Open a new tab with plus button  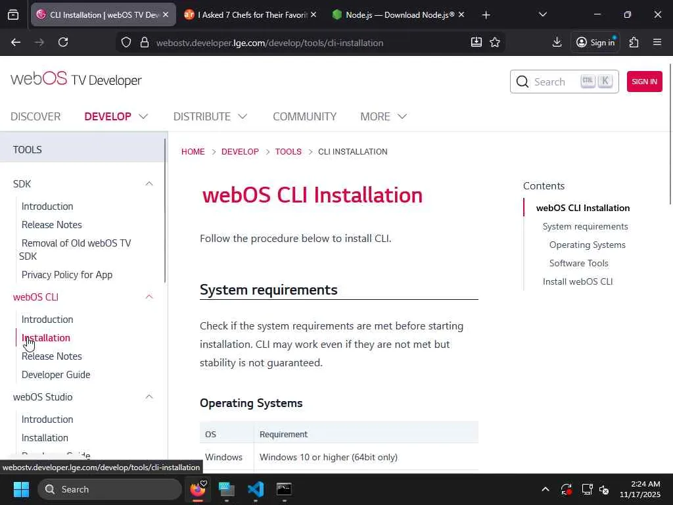[486, 15]
